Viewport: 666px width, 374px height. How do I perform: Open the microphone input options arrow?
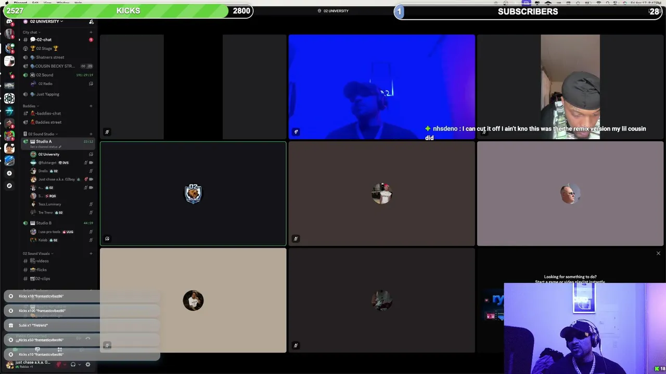coord(65,365)
